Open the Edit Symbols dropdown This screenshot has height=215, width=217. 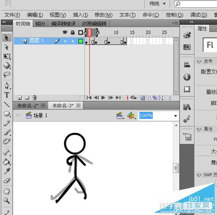[x=132, y=116]
